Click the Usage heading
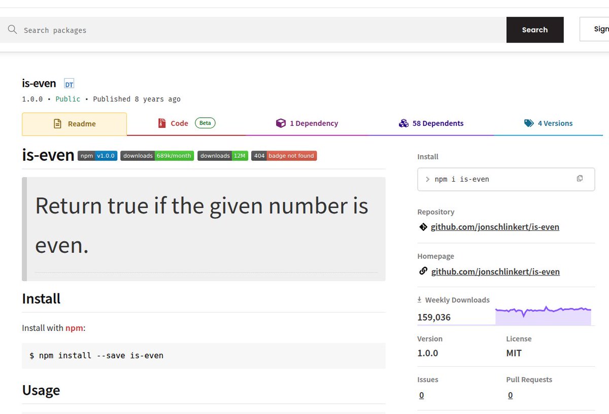 (41, 390)
